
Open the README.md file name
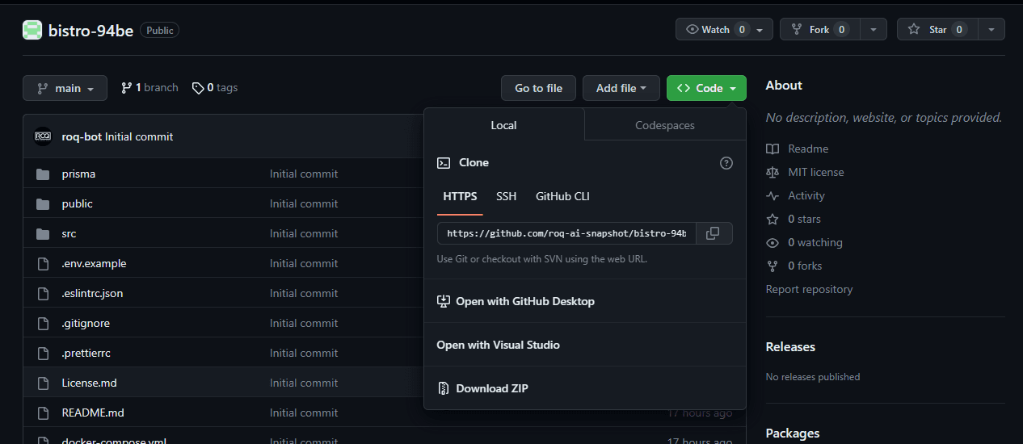93,413
